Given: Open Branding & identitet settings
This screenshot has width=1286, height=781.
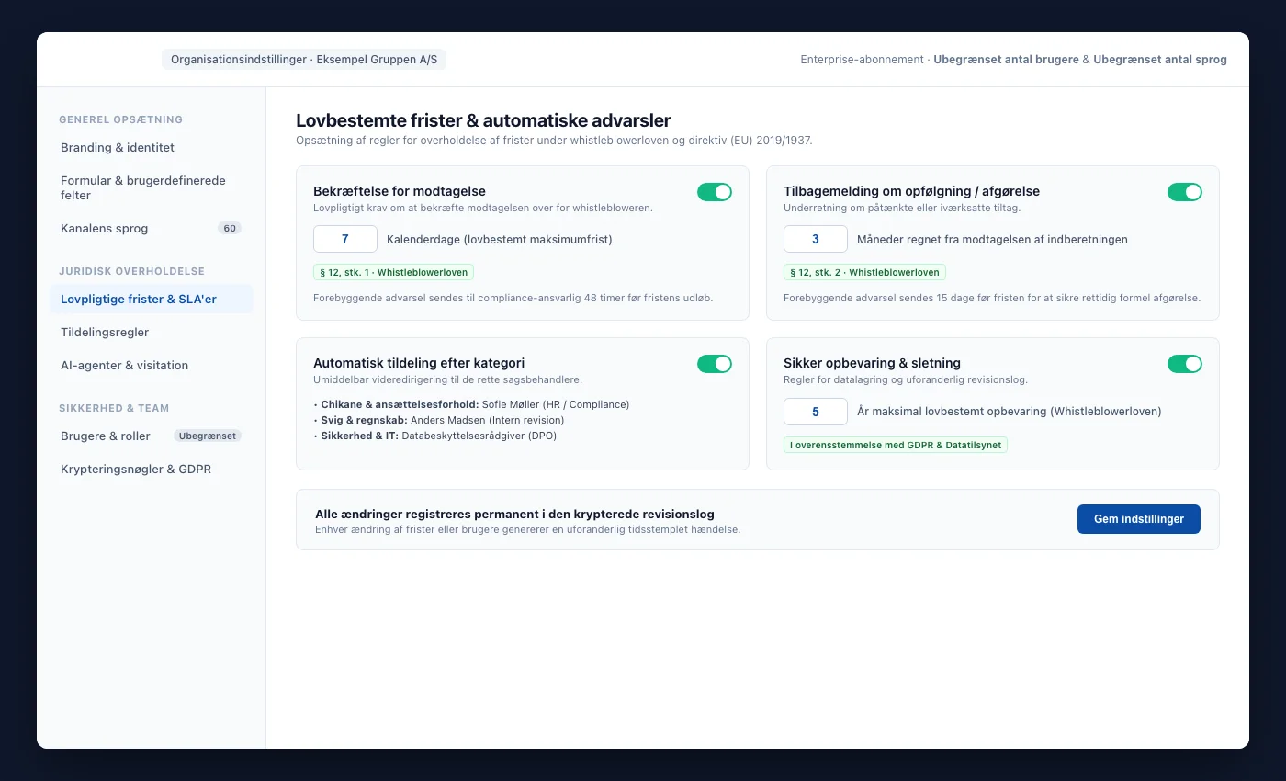Looking at the screenshot, I should click(x=152, y=147).
